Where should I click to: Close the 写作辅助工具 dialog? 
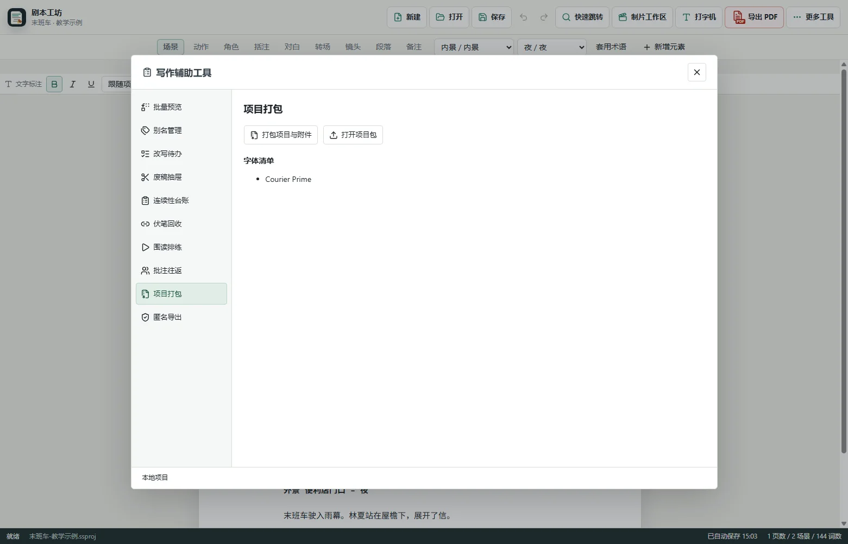(x=697, y=72)
